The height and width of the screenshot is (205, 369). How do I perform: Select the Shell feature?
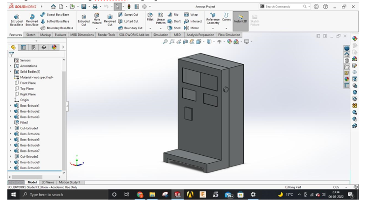[x=174, y=28]
